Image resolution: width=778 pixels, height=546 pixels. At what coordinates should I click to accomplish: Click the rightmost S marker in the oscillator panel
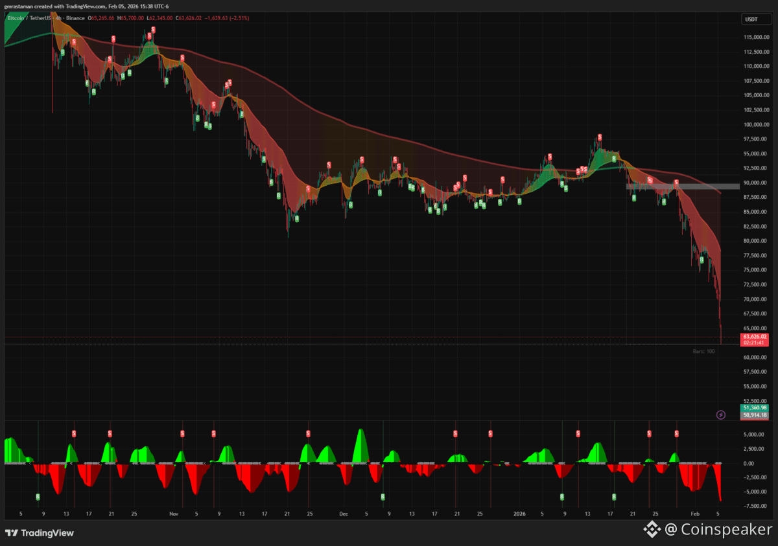click(x=677, y=434)
